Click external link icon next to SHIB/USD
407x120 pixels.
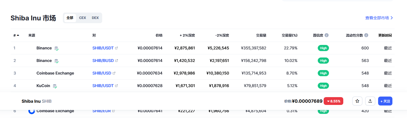pos(114,73)
